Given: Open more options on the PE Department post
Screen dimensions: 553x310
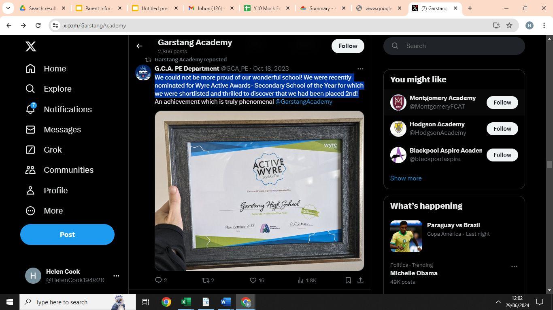Looking at the screenshot, I should click(x=360, y=69).
